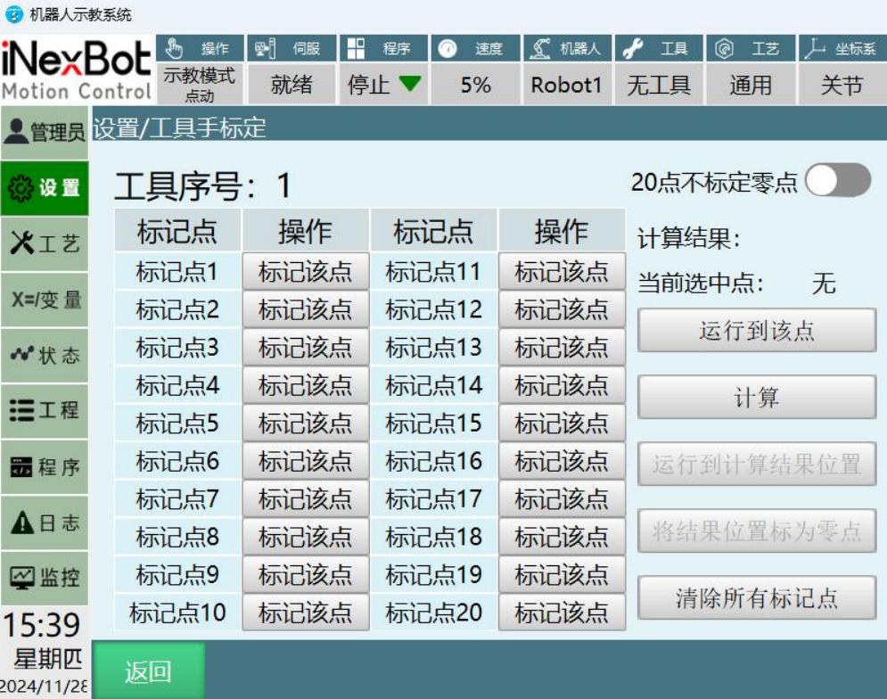Click the robot arm icon
This screenshot has height=699, width=887.
pos(539,49)
